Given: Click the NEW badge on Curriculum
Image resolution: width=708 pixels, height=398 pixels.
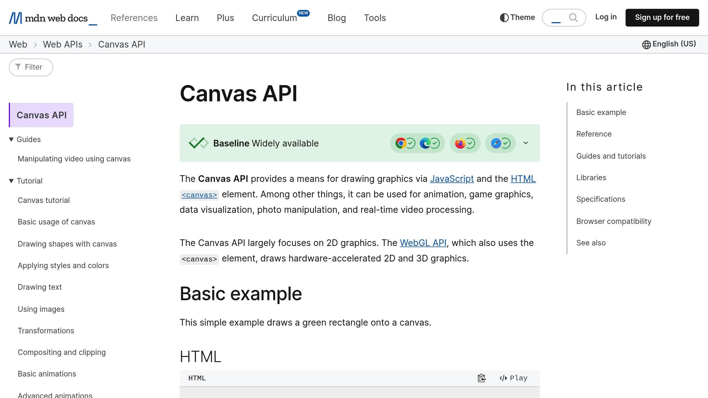Looking at the screenshot, I should [x=303, y=13].
